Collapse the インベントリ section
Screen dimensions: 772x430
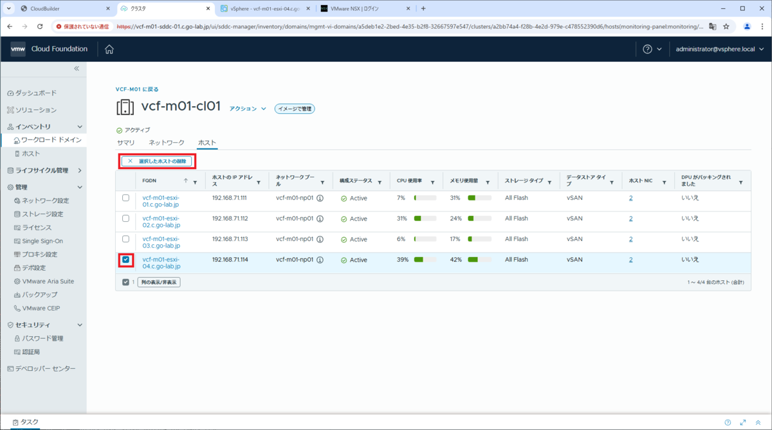click(80, 127)
